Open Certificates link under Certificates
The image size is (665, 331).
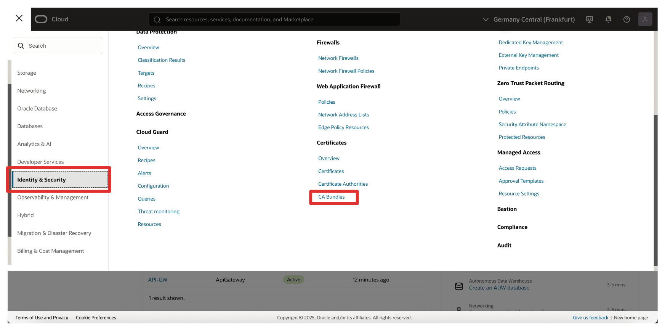[331, 171]
